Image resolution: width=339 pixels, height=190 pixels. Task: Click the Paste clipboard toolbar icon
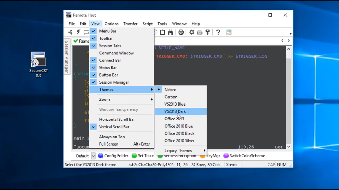pos(162,32)
